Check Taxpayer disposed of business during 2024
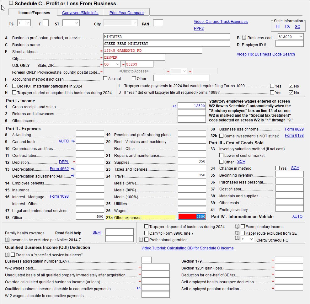Screen dimensions: 310x304 [x=147, y=227]
